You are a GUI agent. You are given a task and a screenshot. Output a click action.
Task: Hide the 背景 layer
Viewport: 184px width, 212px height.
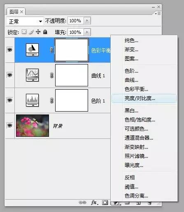tap(9, 125)
